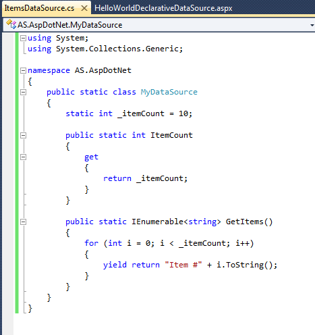Collapse the GetItems method block
This screenshot has height=335, width=315.
(x=23, y=222)
